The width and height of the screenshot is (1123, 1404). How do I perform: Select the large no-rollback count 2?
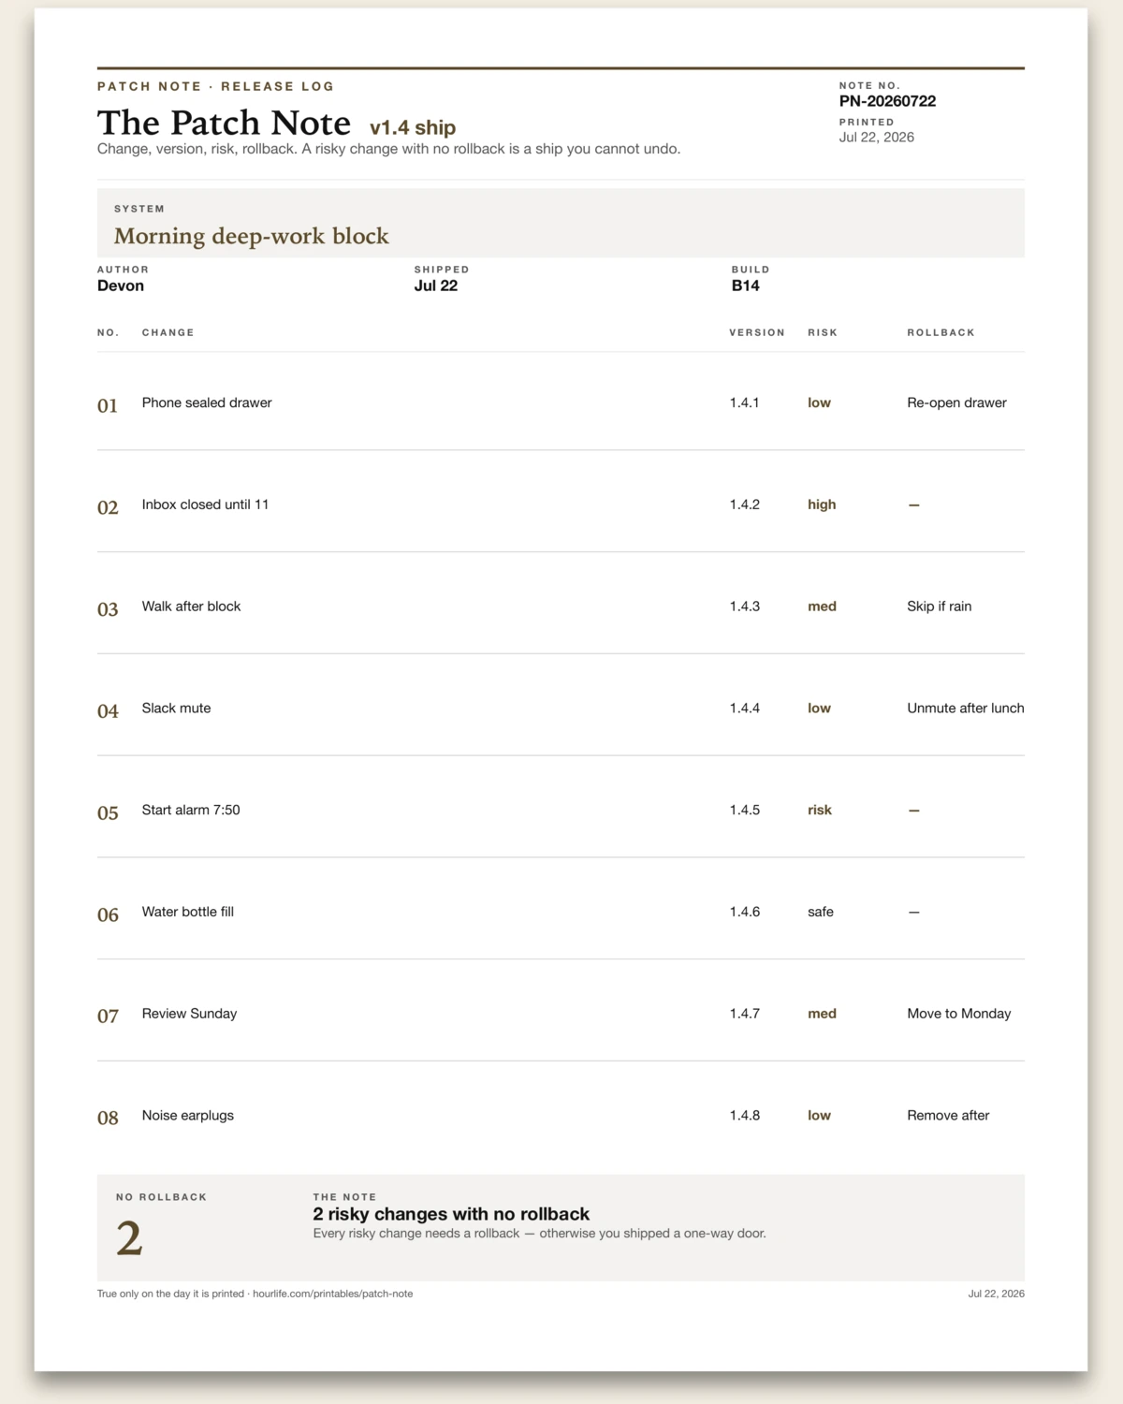[x=129, y=1239]
